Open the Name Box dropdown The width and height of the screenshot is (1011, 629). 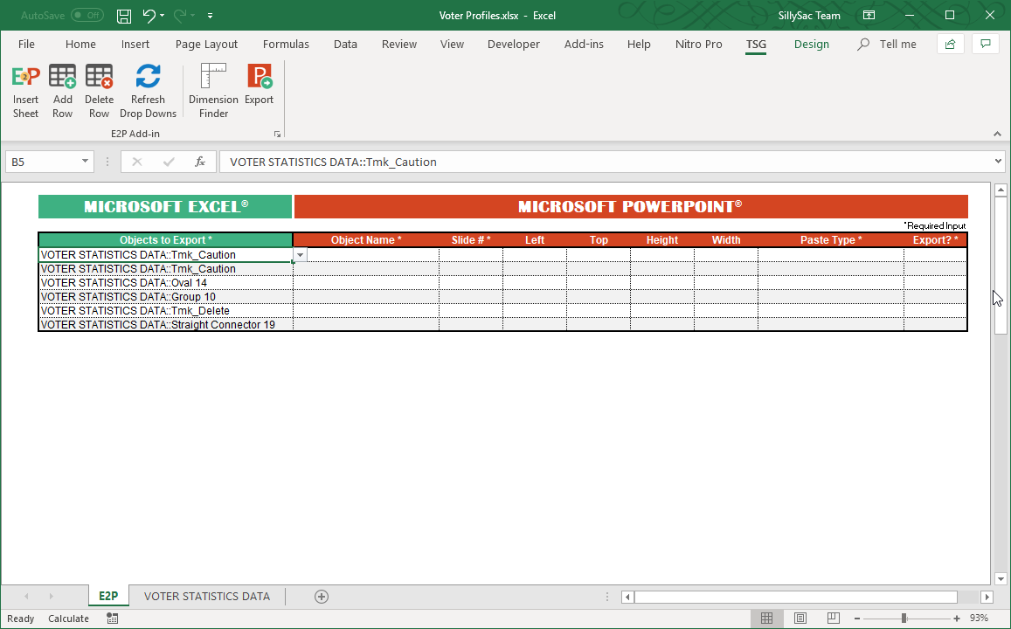tap(84, 161)
